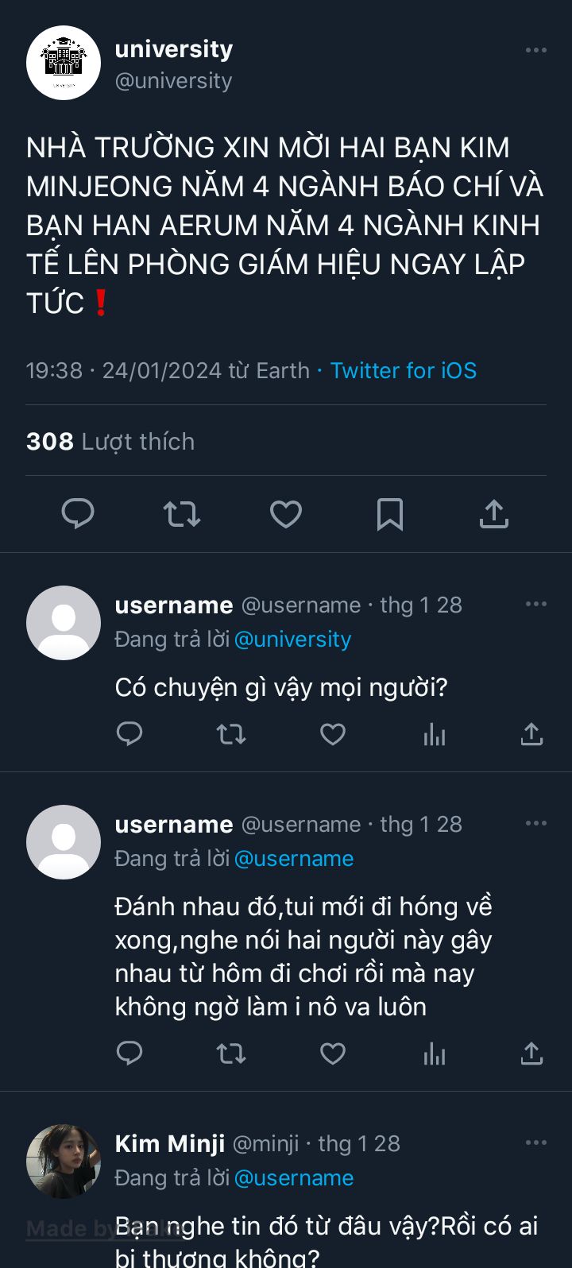Open more options on "Đánh nhau đó" reply
572x1268 pixels.
coord(536,823)
